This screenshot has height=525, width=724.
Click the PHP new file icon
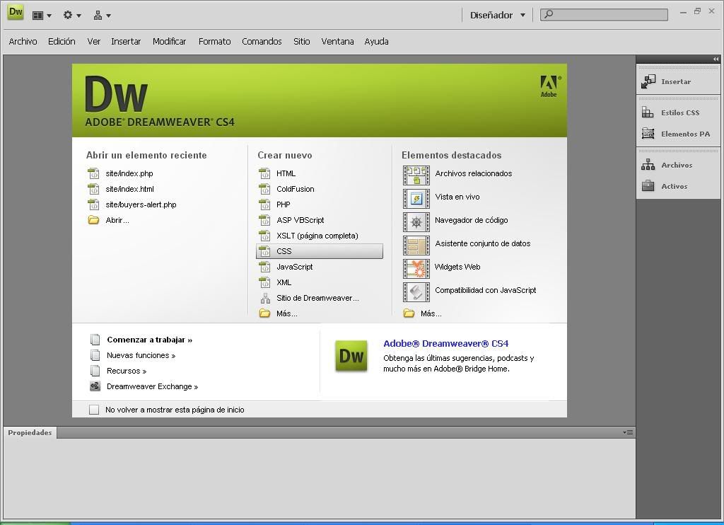pyautogui.click(x=264, y=204)
